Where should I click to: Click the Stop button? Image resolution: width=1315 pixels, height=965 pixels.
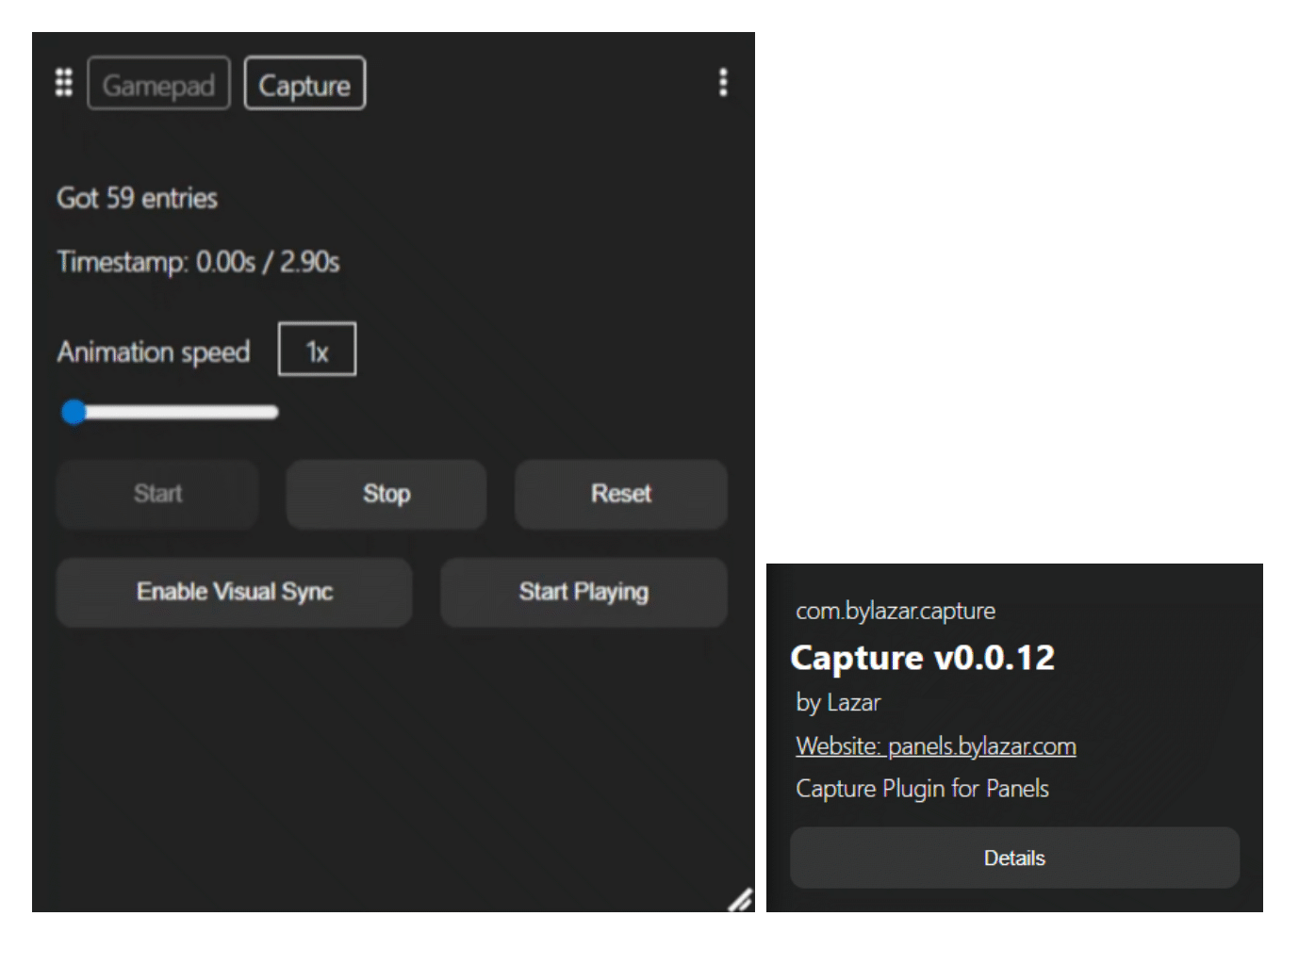coord(386,494)
